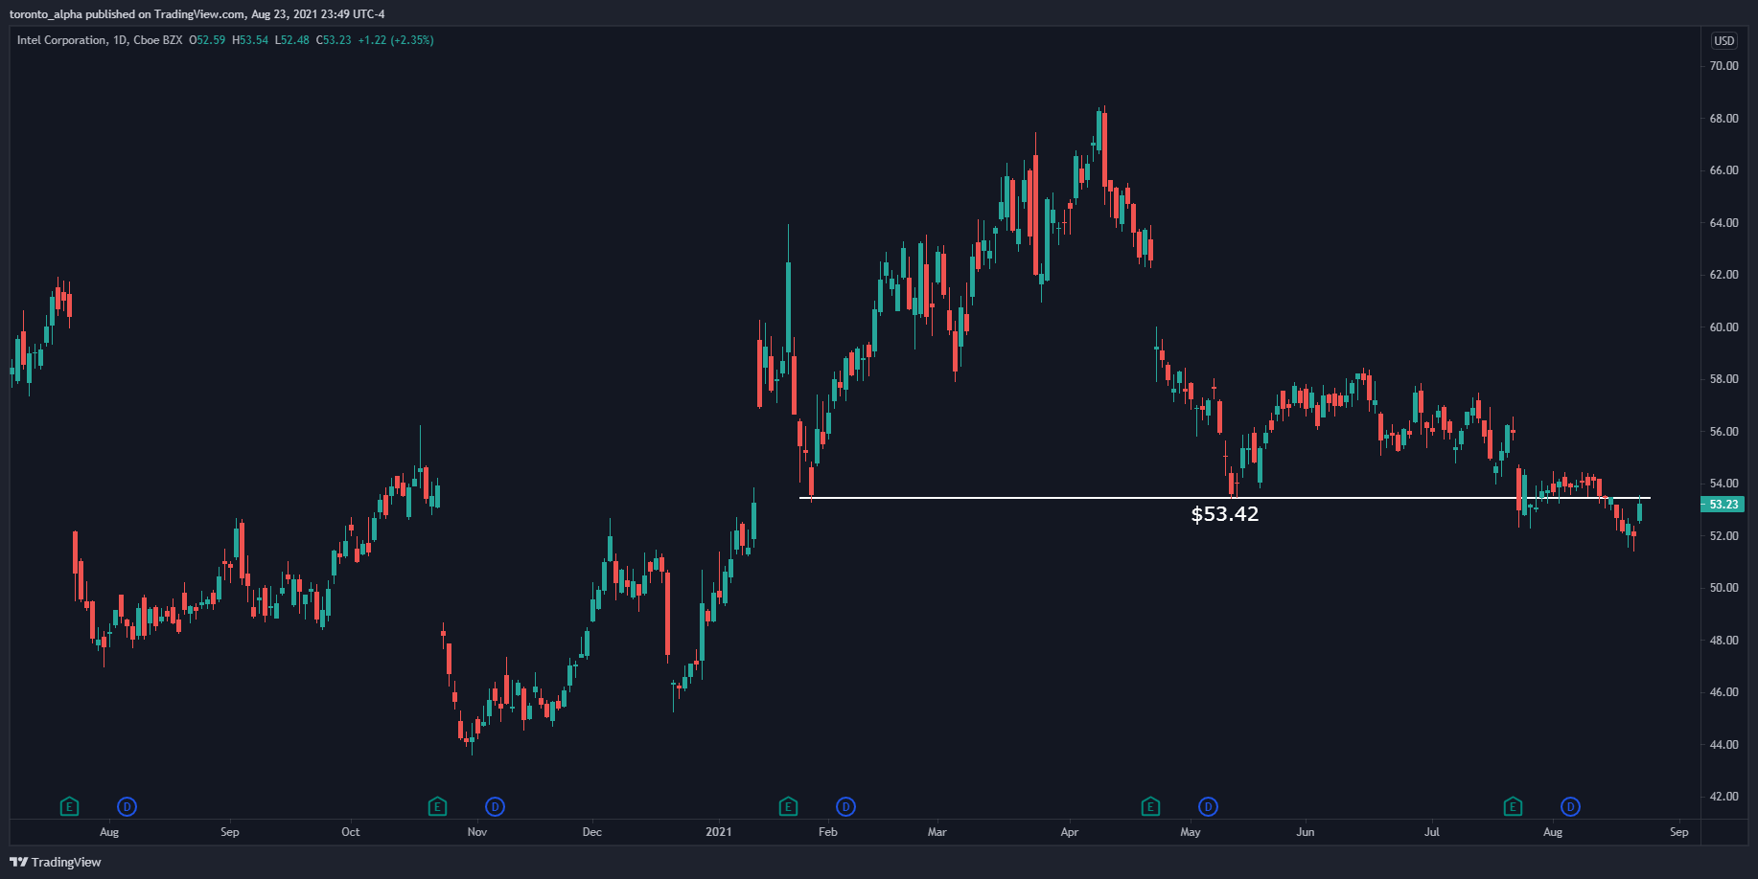This screenshot has width=1758, height=879.
Task: Click the USD currency button
Action: tap(1724, 40)
